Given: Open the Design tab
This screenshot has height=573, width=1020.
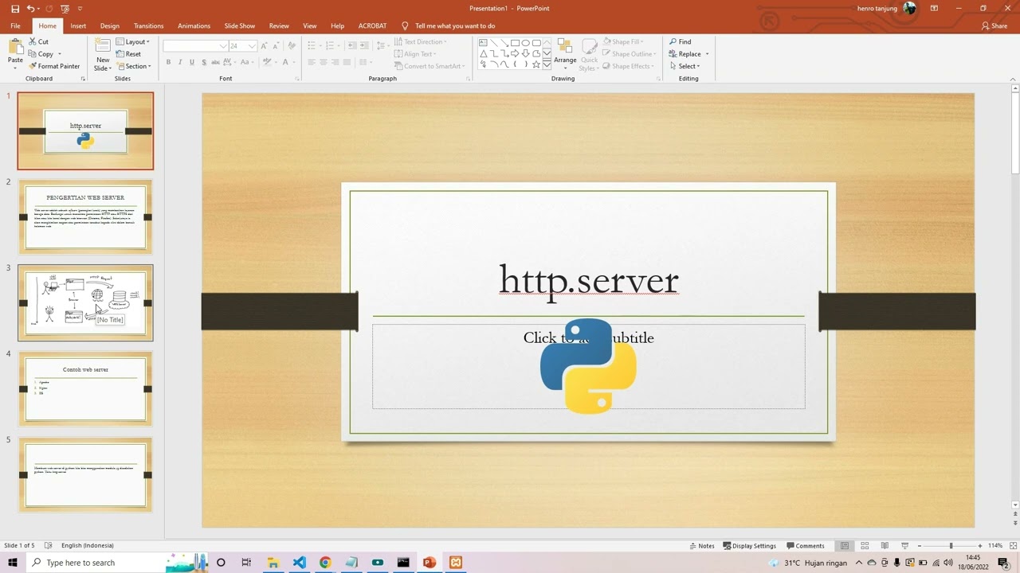Looking at the screenshot, I should coord(110,25).
